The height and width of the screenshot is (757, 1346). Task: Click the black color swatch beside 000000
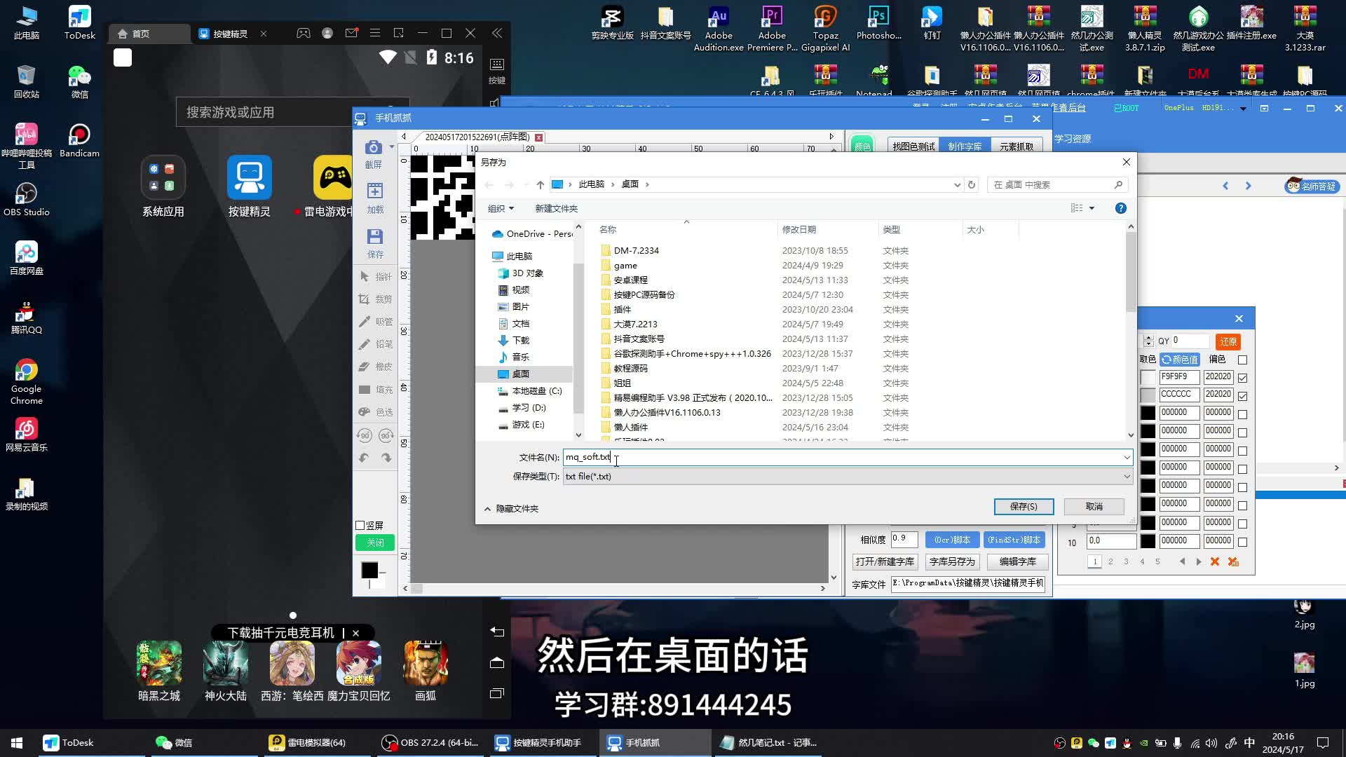tap(1148, 413)
